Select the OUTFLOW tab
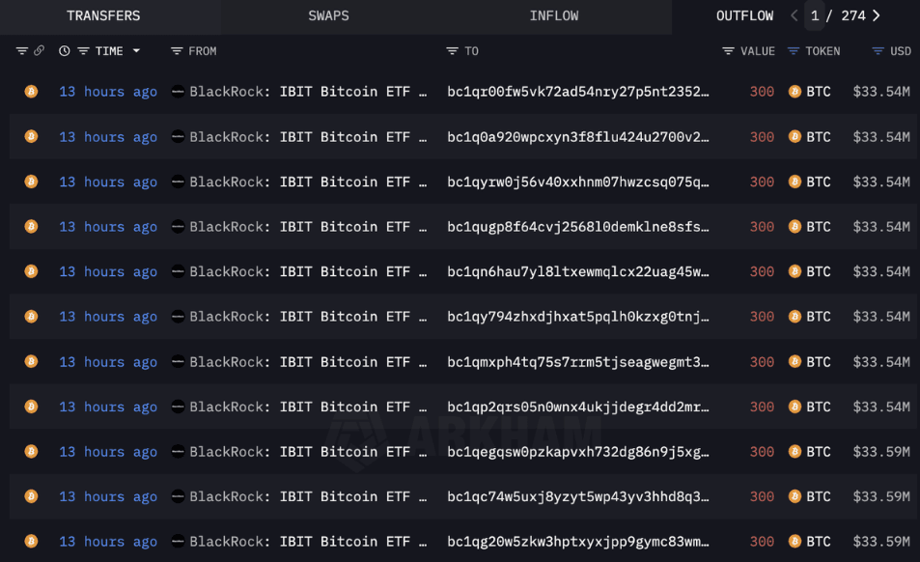920x562 pixels. tap(744, 15)
